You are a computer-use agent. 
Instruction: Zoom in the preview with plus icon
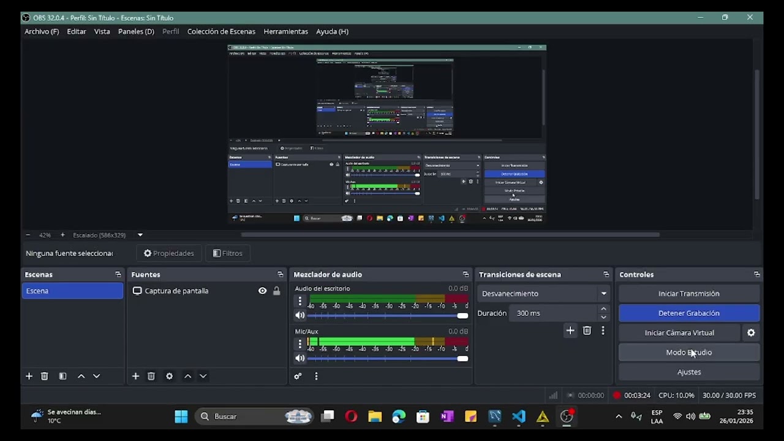(62, 235)
